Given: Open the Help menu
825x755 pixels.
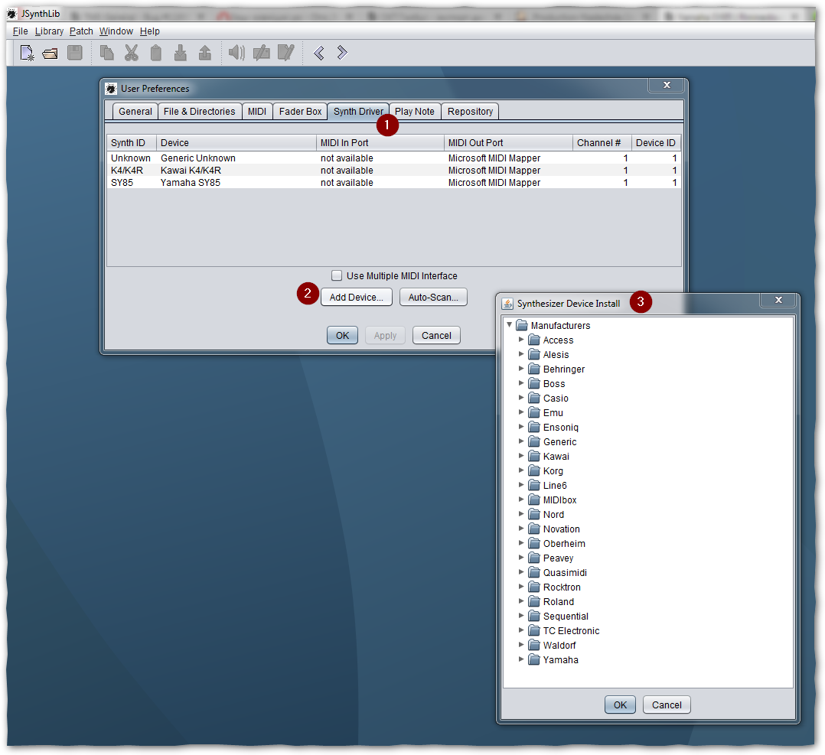Looking at the screenshot, I should (149, 31).
